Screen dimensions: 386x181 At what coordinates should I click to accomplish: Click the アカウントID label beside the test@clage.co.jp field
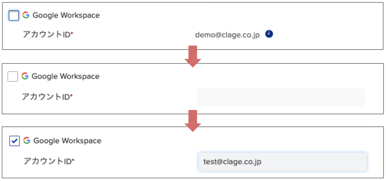[x=48, y=161]
